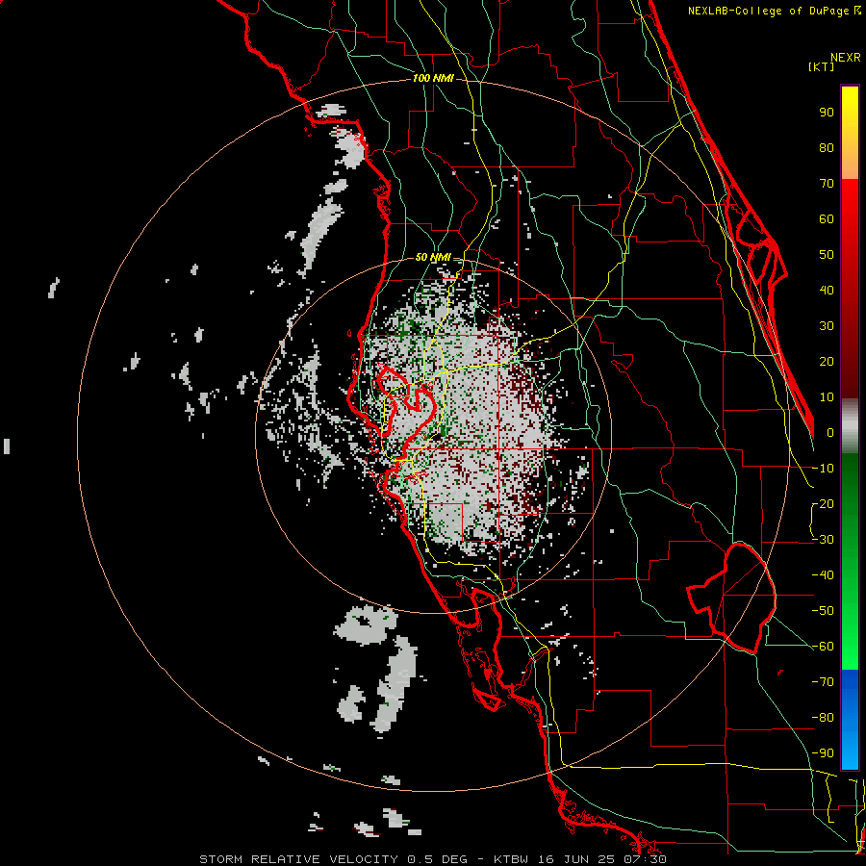Click the NEXLAB-College of DuPage label
The width and height of the screenshot is (866, 866).
tap(770, 11)
